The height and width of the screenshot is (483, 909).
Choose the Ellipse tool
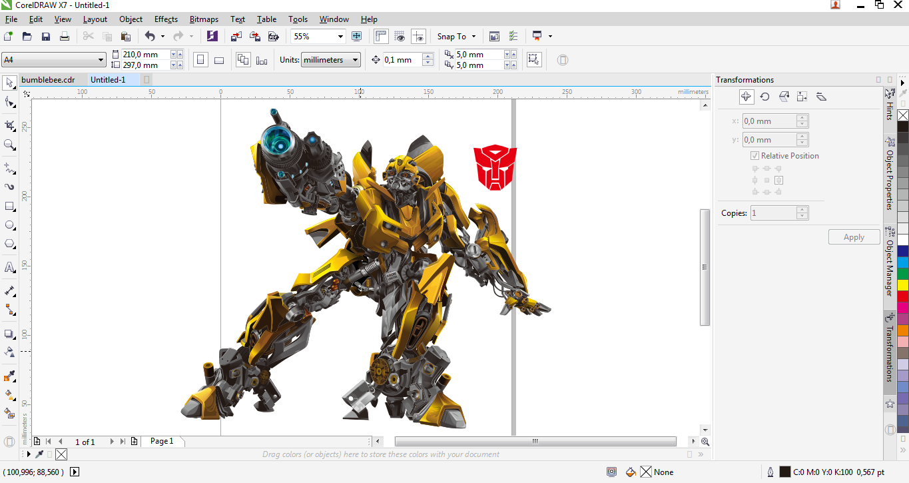pyautogui.click(x=10, y=225)
